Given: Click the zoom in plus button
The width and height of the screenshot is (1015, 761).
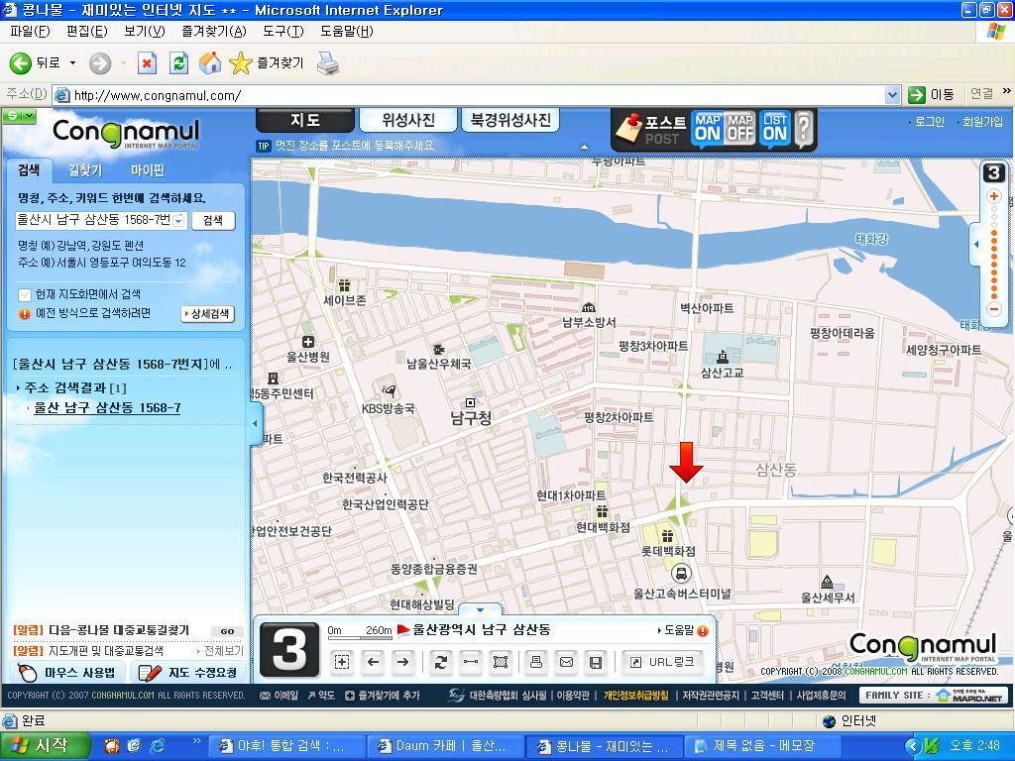Looking at the screenshot, I should pos(994,196).
